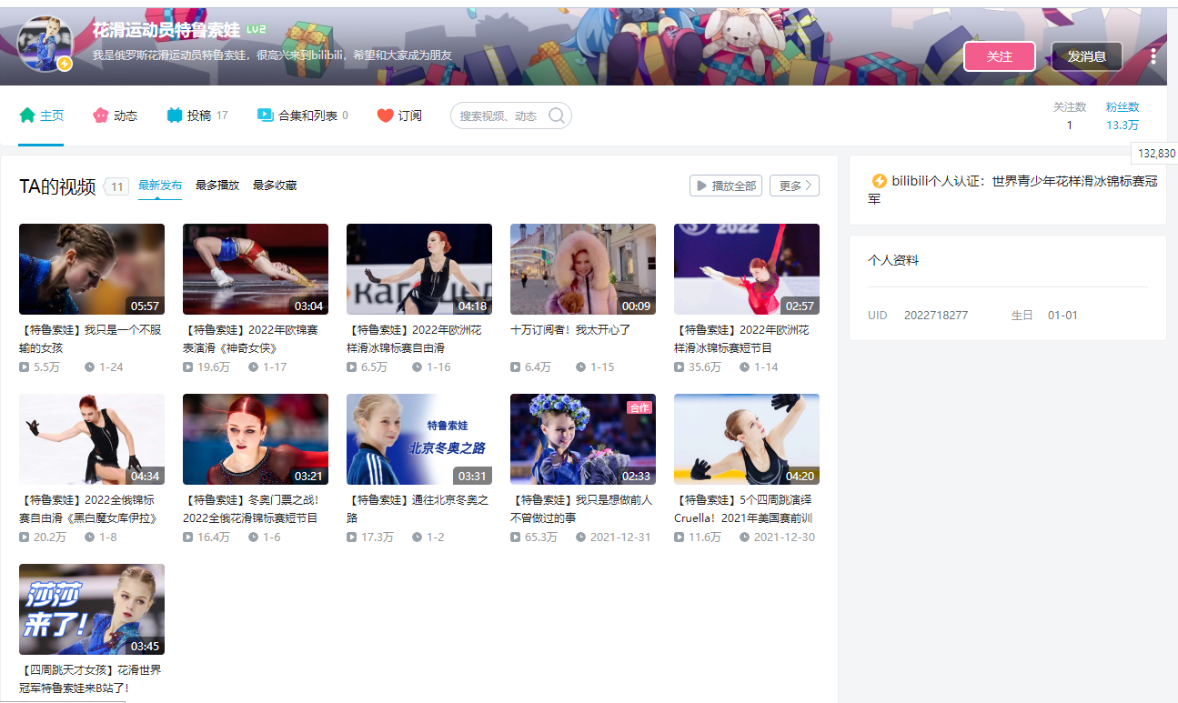Viewport: 1178px width, 703px height.
Task: Open the 投稿 submissions tab
Action: tap(197, 115)
